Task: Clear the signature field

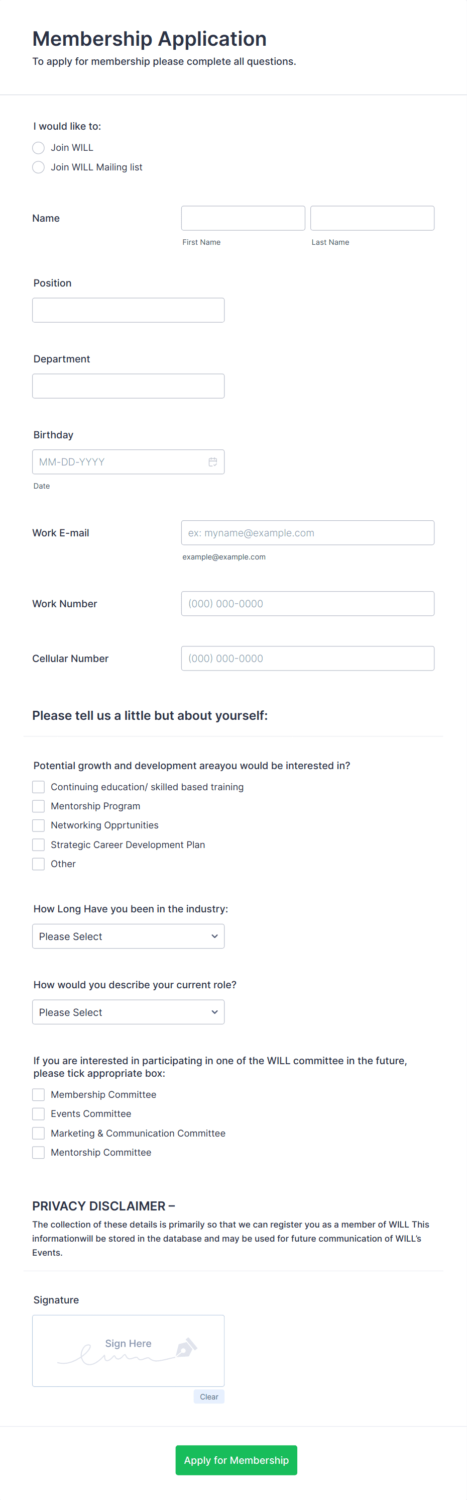Action: [209, 1396]
